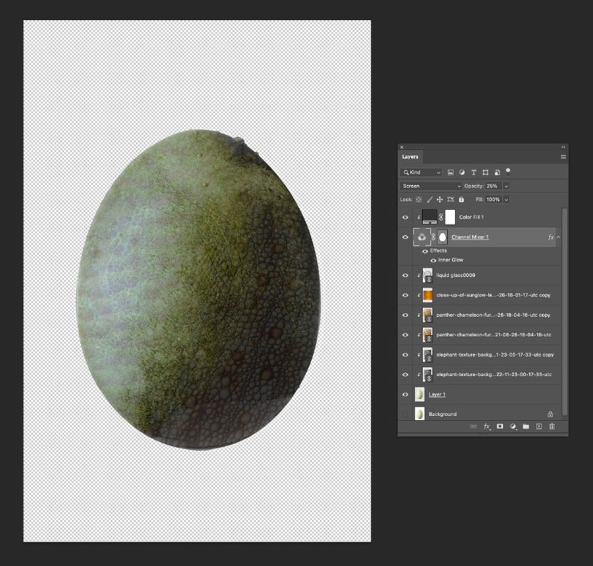The image size is (593, 566).
Task: Click the Color Fill 1 white mask thumbnail
Action: [x=450, y=217]
